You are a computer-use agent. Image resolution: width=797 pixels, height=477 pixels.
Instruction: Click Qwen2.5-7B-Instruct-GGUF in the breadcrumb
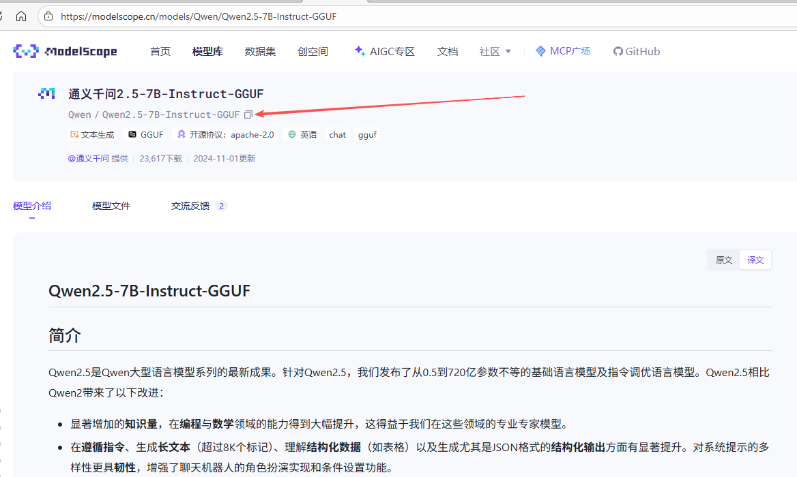171,114
